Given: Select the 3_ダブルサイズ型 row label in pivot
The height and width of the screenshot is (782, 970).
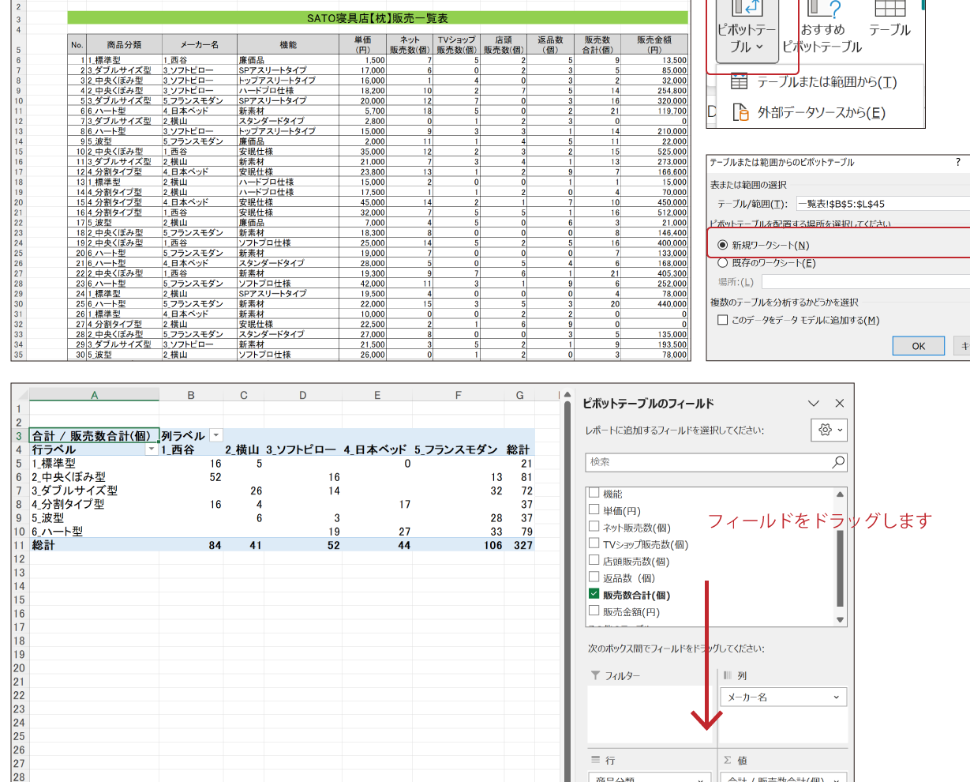Looking at the screenshot, I should (75, 491).
